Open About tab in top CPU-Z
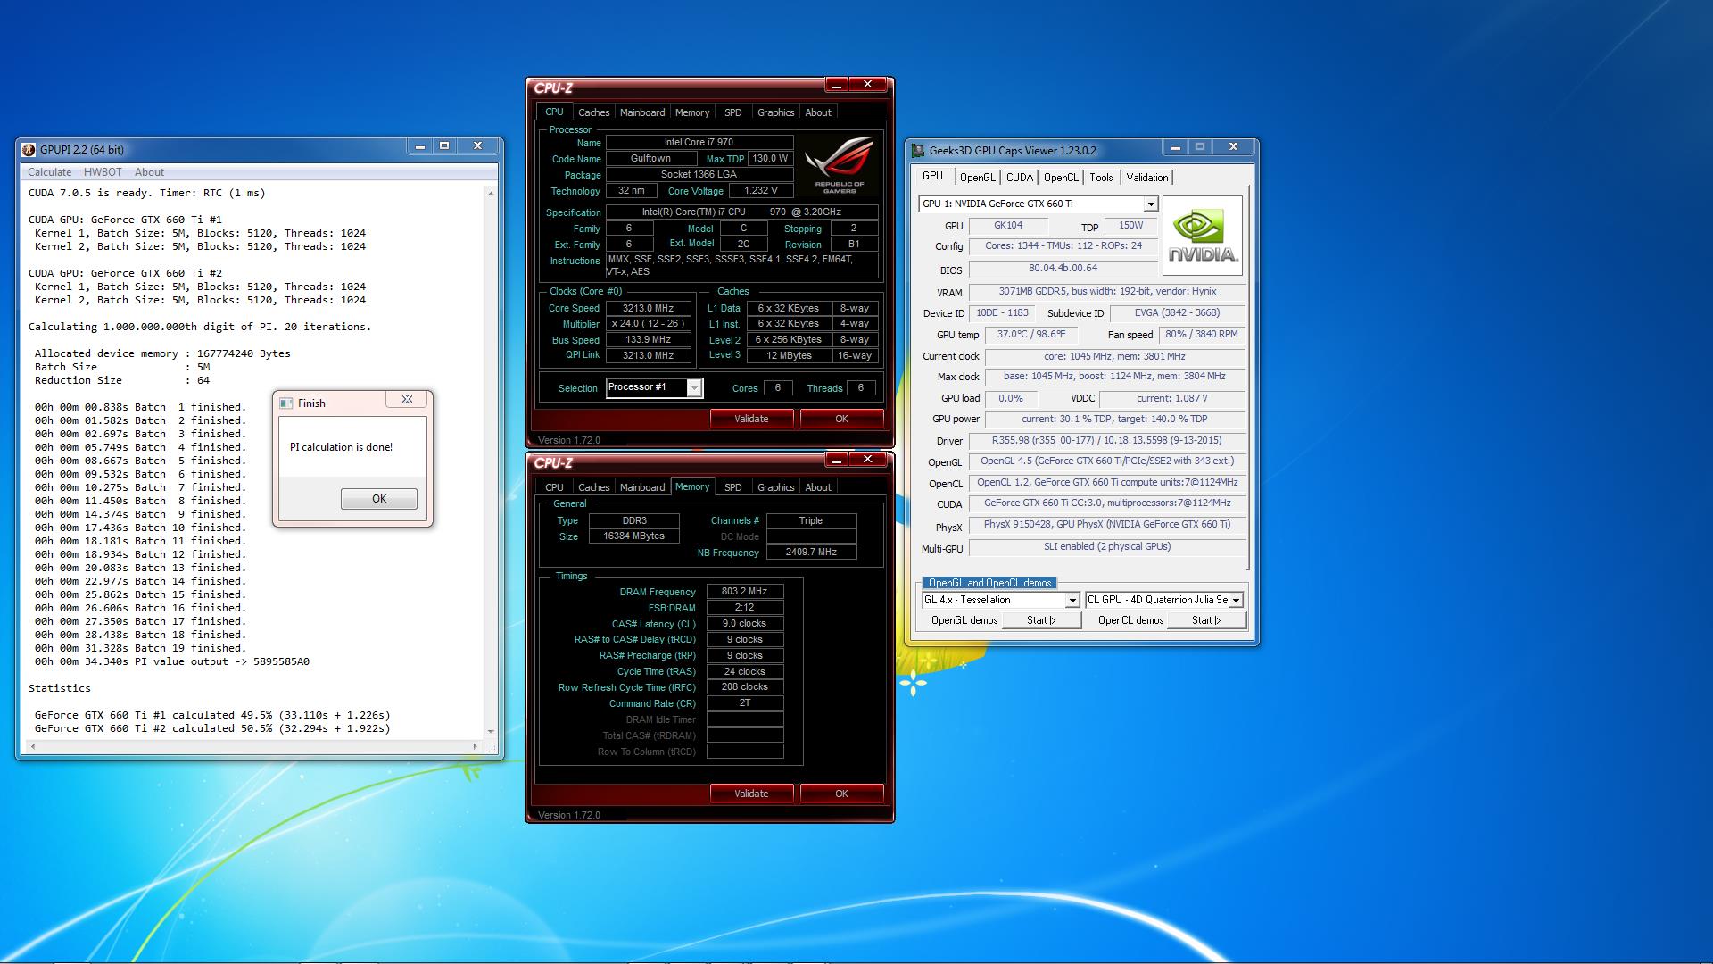Image resolution: width=1713 pixels, height=964 pixels. pos(818,112)
